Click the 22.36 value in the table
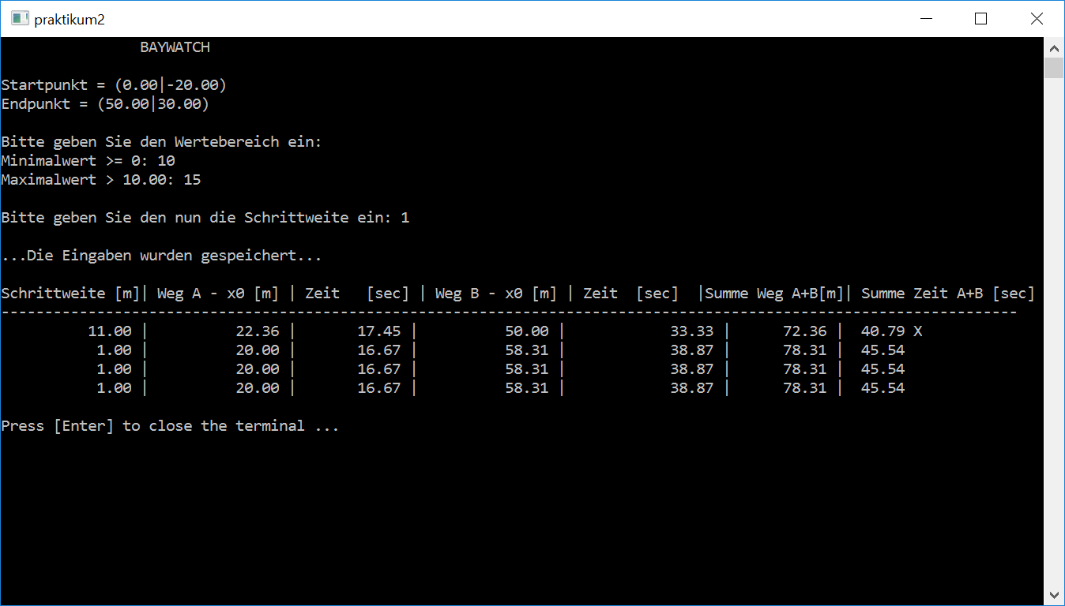 pos(258,331)
